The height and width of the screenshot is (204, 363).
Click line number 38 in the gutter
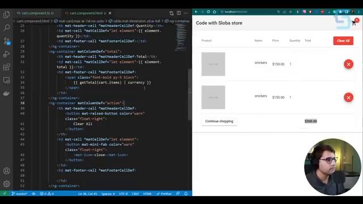click(23, 103)
